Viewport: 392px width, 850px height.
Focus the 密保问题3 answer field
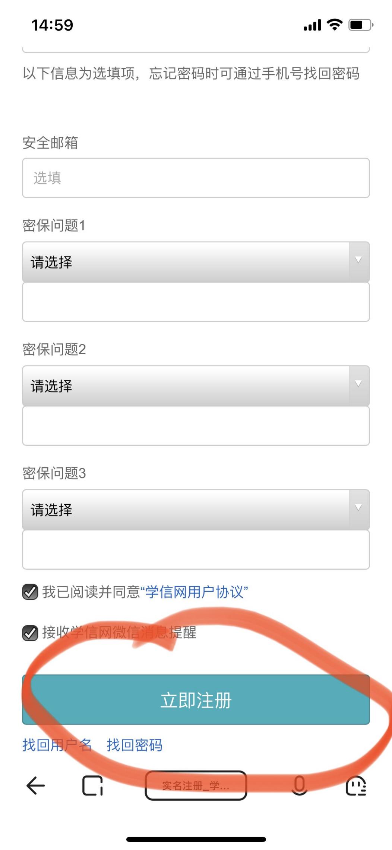coord(196,550)
